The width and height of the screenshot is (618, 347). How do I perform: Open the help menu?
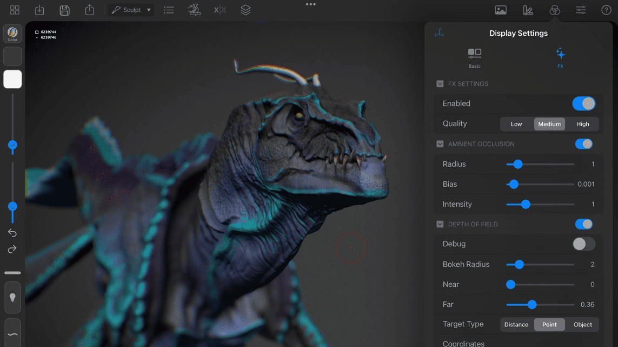click(x=606, y=10)
